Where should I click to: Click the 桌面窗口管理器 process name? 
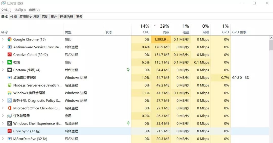tap(25, 78)
